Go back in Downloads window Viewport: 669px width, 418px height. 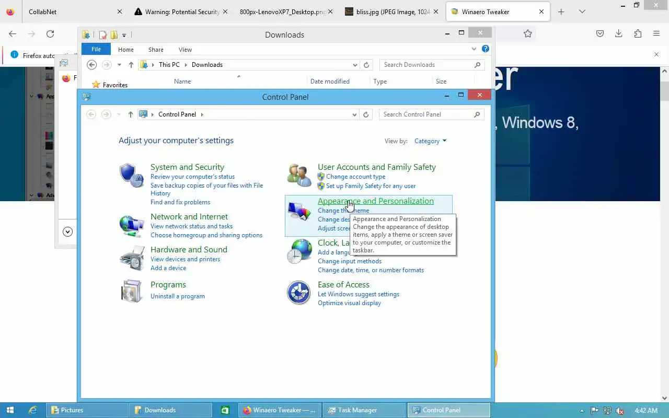[91, 65]
